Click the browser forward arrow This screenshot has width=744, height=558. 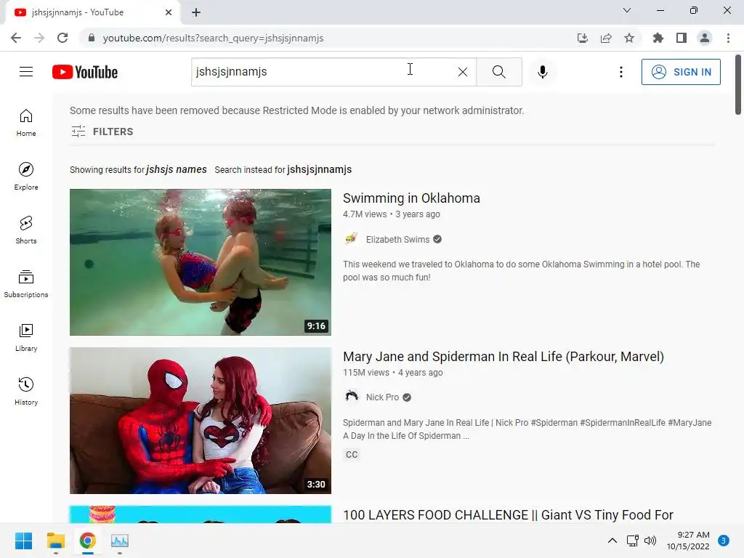(39, 38)
